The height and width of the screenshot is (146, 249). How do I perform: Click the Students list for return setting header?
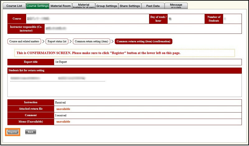coord(27,70)
